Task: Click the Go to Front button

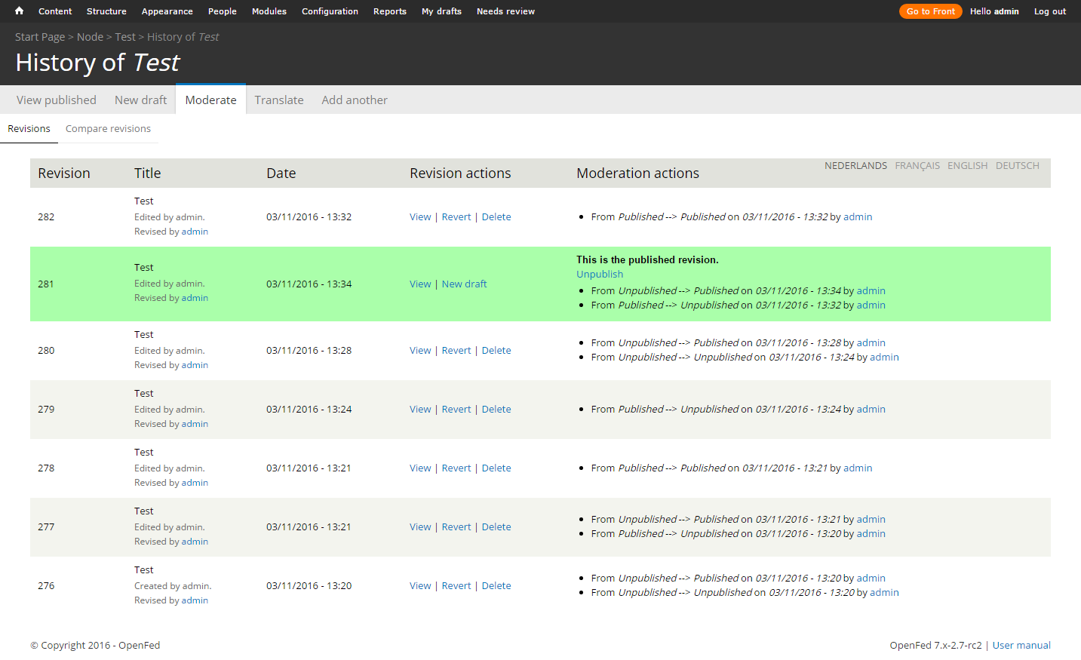Action: [x=930, y=11]
